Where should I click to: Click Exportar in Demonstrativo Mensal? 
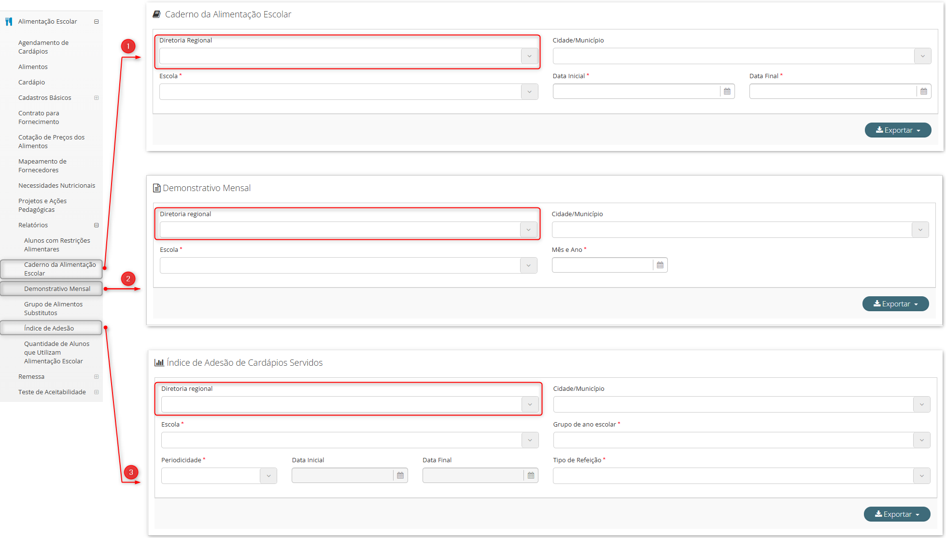[x=895, y=304]
